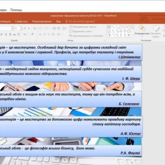Select rectangle shape in gallery
165x165 pixels.
point(121,27)
